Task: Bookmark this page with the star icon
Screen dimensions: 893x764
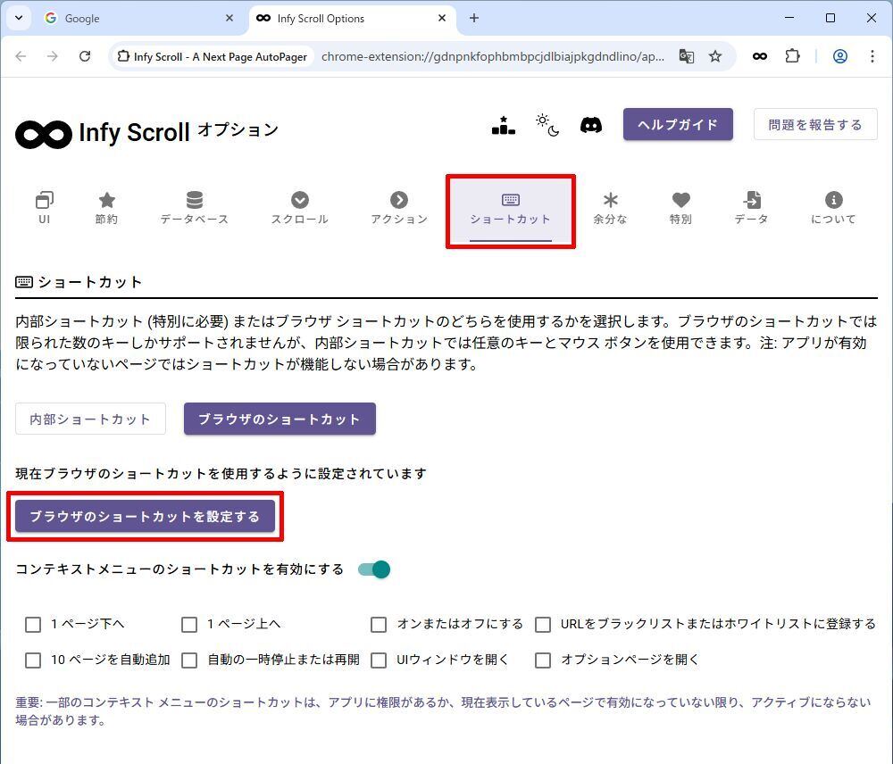Action: click(x=715, y=56)
